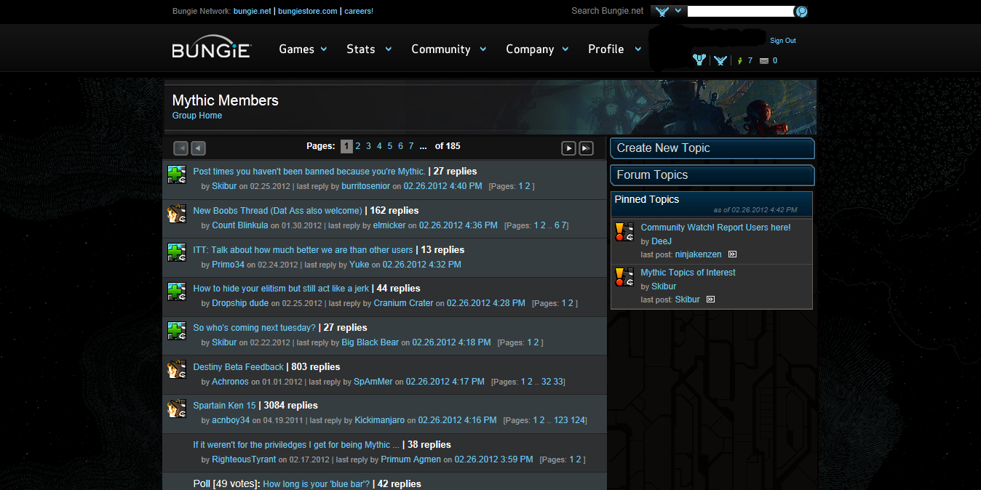Open 'Mythic Topics of Interest' pinned topic
The image size is (981, 490).
688,273
